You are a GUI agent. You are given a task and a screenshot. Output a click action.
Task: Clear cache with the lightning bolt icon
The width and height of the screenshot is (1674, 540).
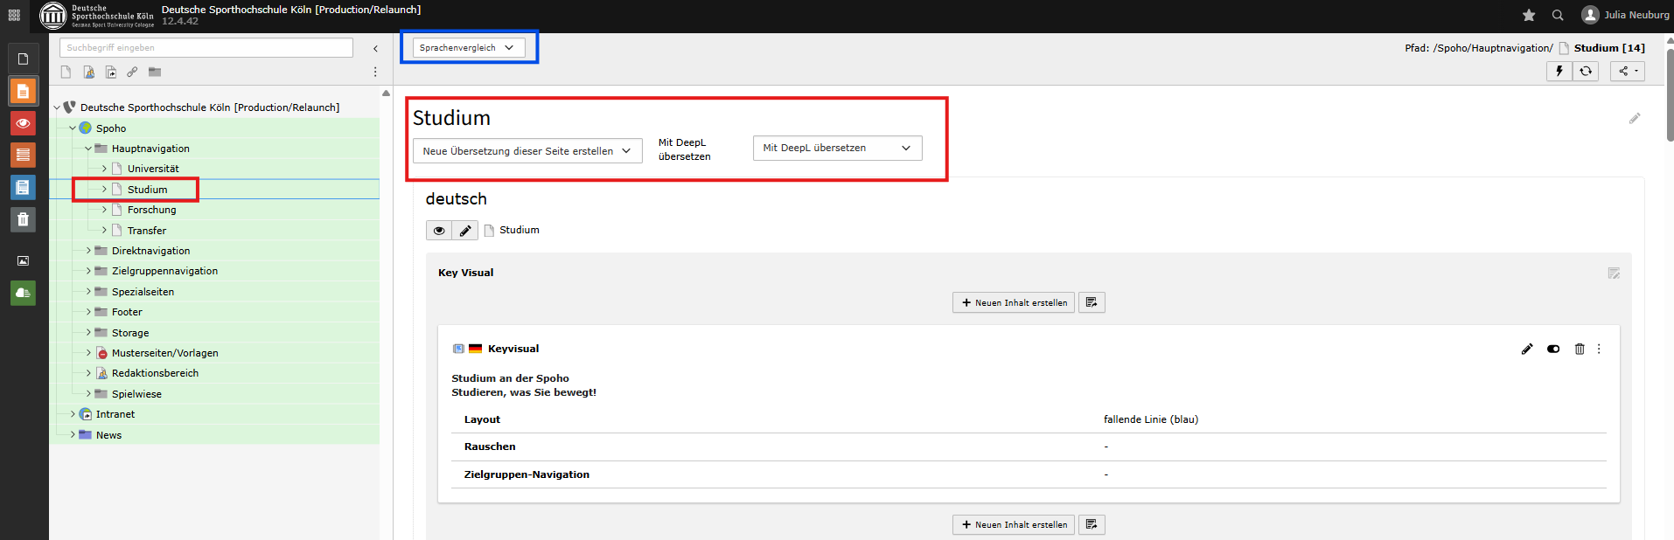pyautogui.click(x=1559, y=72)
